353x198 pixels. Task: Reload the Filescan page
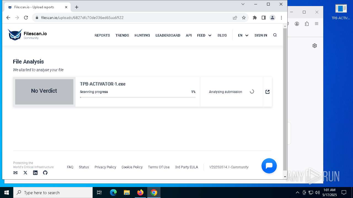[x=26, y=18]
